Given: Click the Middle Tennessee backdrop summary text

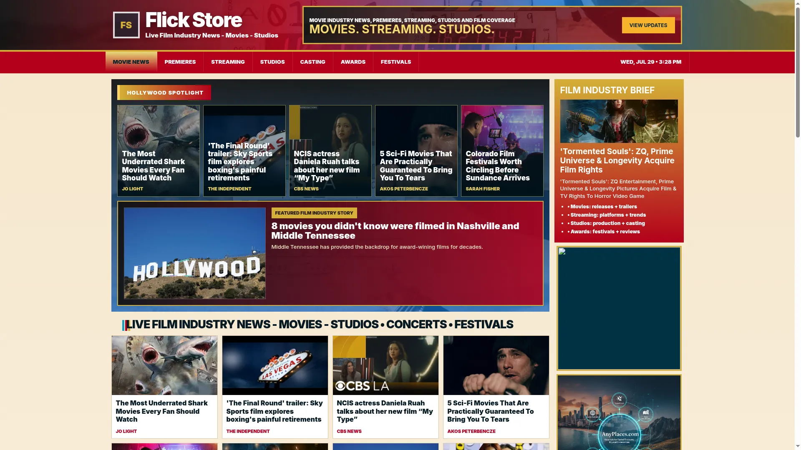Looking at the screenshot, I should coord(377,247).
